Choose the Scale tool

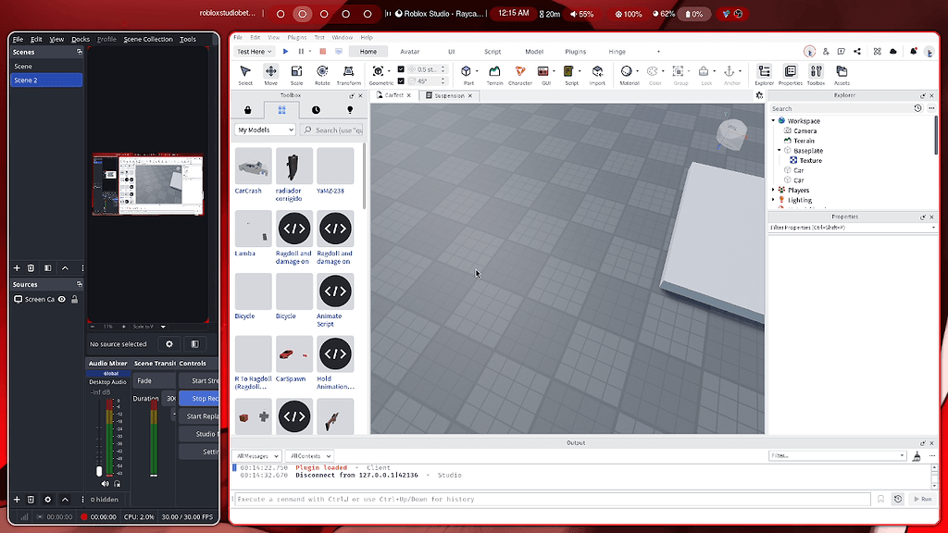click(x=296, y=75)
